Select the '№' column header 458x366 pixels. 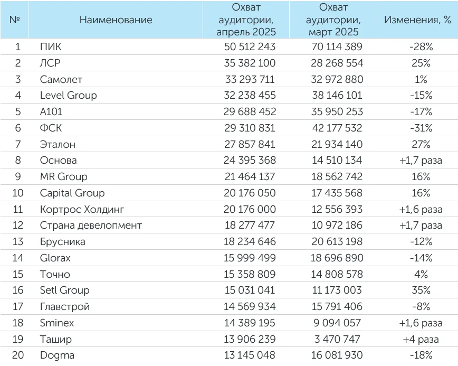[15, 20]
